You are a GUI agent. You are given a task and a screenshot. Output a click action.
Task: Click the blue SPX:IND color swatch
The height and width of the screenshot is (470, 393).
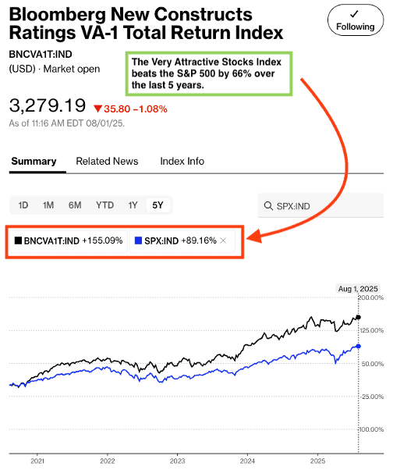pos(138,240)
